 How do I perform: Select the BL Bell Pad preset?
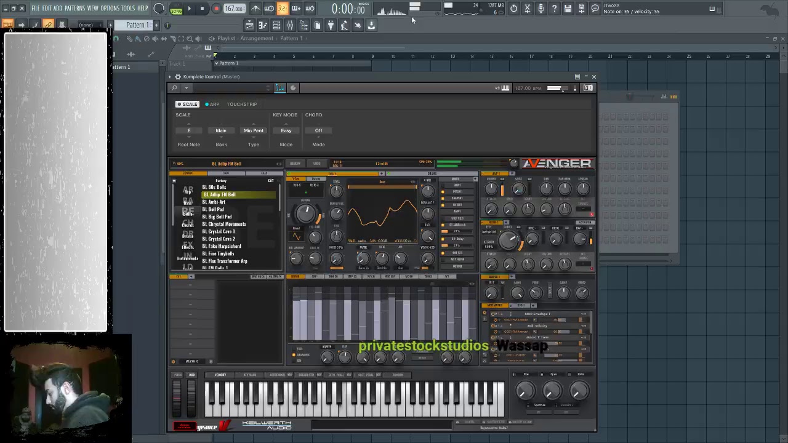[213, 209]
